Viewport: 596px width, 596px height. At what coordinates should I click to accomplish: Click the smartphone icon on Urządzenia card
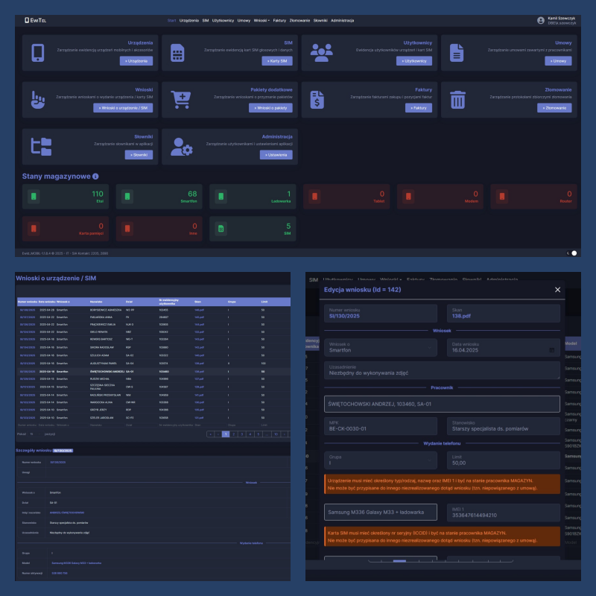(x=37, y=53)
